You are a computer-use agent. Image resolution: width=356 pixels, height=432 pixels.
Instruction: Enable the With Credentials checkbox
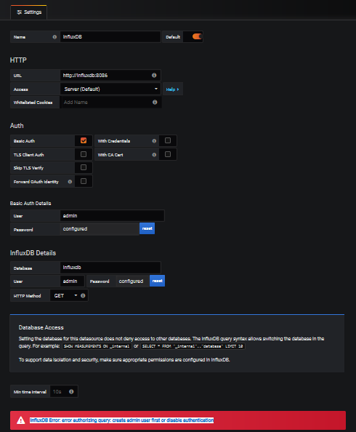168,140
